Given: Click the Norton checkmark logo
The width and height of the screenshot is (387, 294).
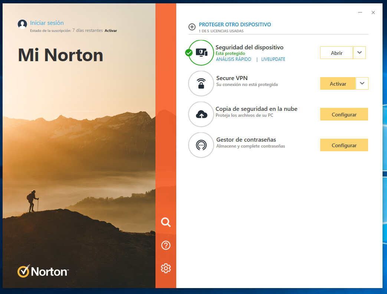Looking at the screenshot, I should pyautogui.click(x=24, y=271).
